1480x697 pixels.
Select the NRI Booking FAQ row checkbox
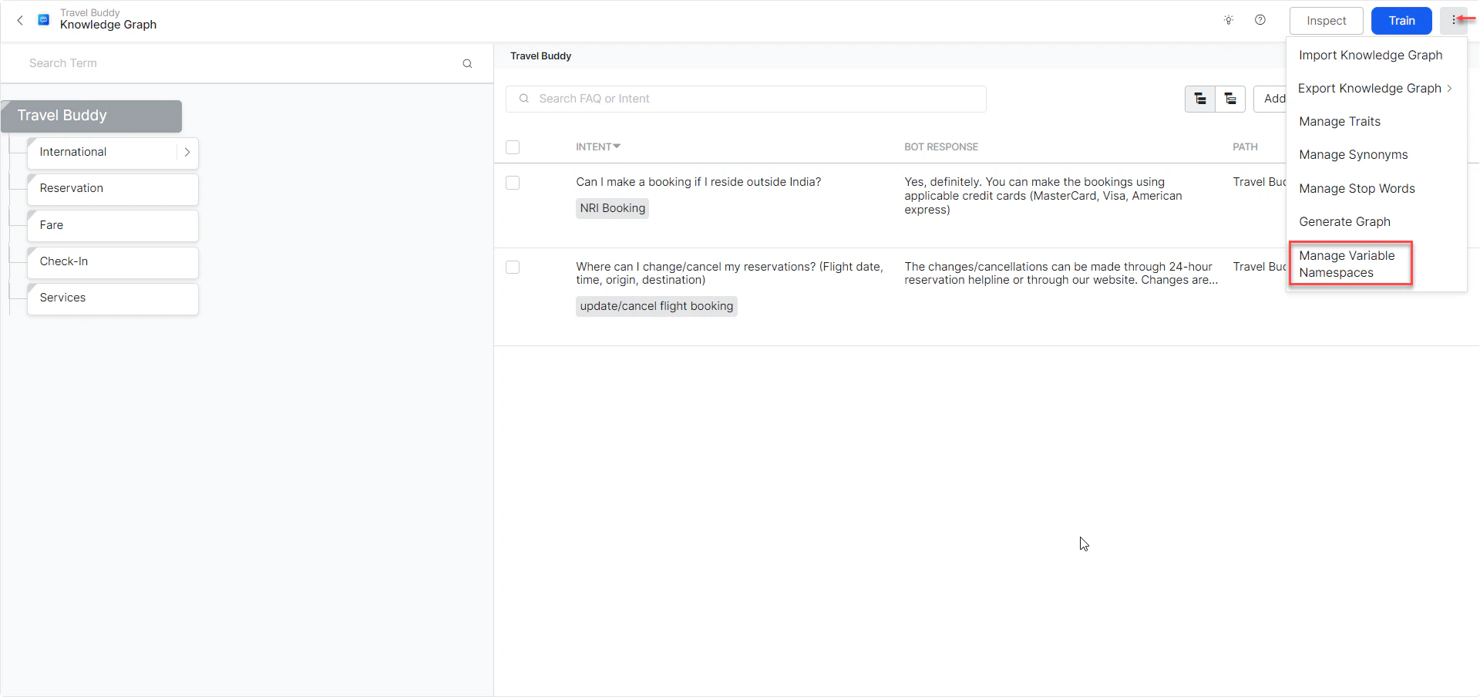point(513,183)
